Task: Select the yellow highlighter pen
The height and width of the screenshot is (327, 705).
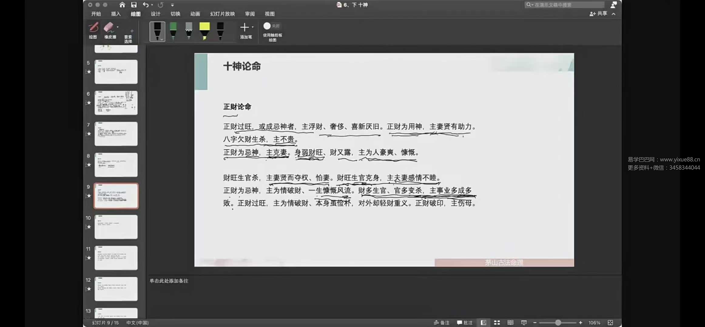Action: tap(204, 31)
